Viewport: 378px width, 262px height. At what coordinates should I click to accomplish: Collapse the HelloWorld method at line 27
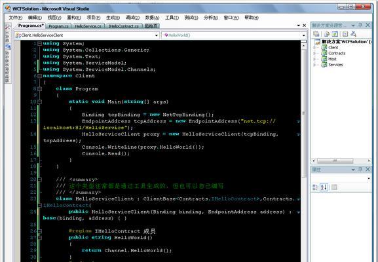(x=40, y=238)
